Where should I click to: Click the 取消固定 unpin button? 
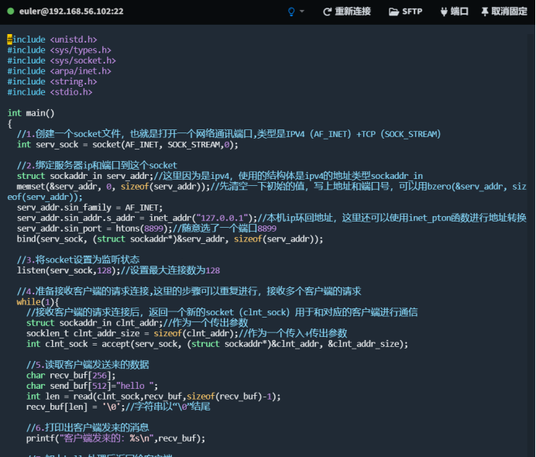[x=504, y=12]
